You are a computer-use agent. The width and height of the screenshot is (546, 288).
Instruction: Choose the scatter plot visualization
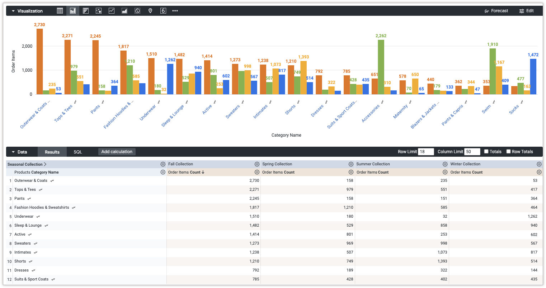[x=98, y=10]
